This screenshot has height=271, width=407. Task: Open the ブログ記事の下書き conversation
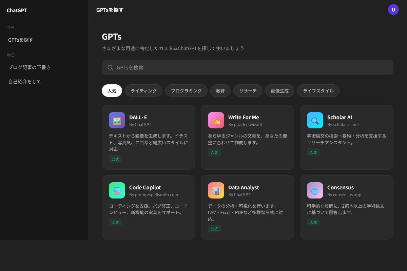click(29, 67)
